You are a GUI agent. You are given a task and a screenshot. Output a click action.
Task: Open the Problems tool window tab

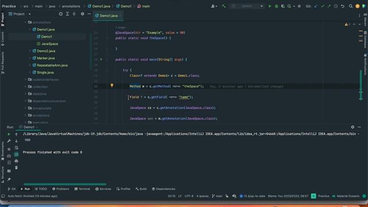(x=60, y=189)
